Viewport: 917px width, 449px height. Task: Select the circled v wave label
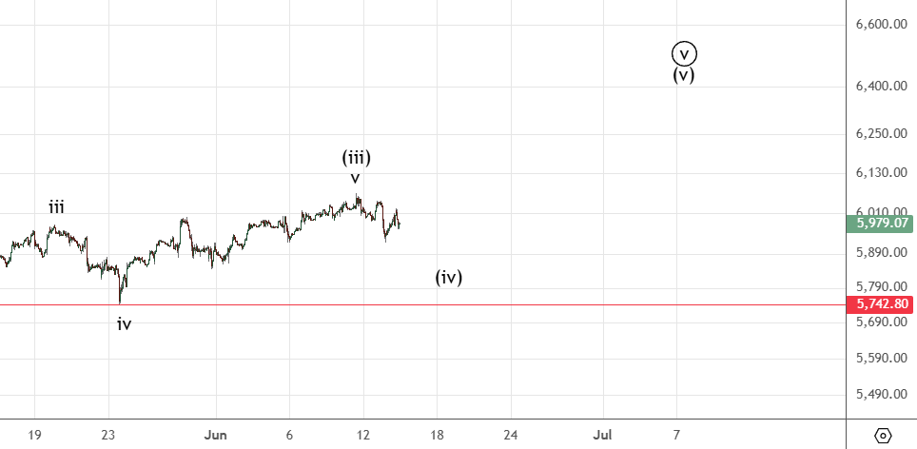click(x=684, y=53)
